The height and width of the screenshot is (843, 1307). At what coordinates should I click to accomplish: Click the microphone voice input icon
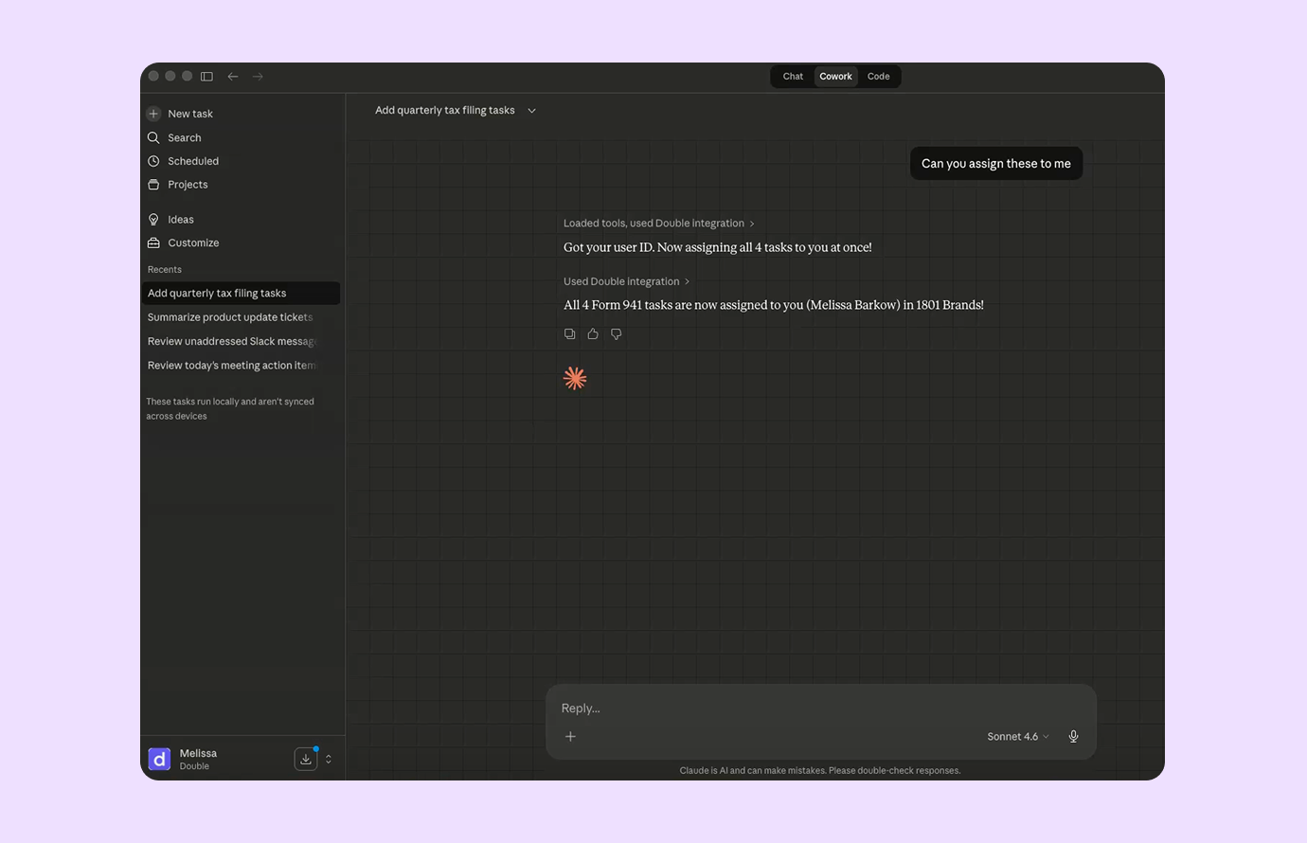click(x=1073, y=737)
